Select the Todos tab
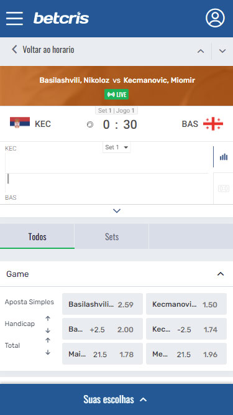The image size is (233, 415). pos(37,236)
